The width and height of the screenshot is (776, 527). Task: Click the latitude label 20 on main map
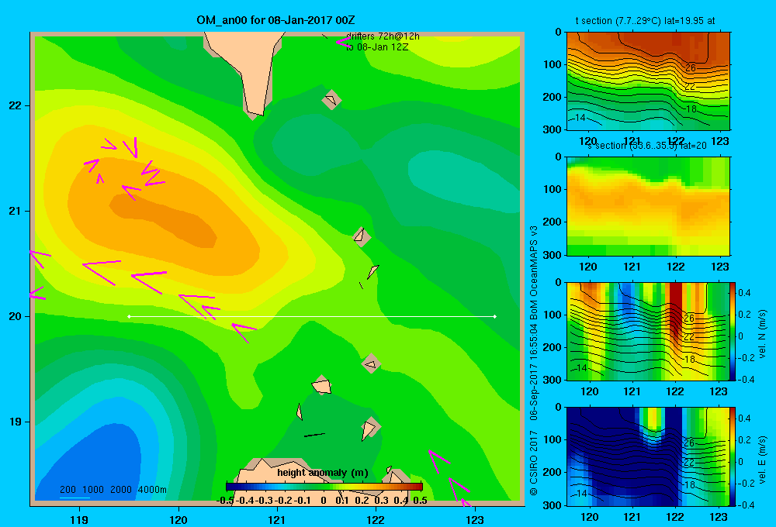pyautogui.click(x=16, y=316)
